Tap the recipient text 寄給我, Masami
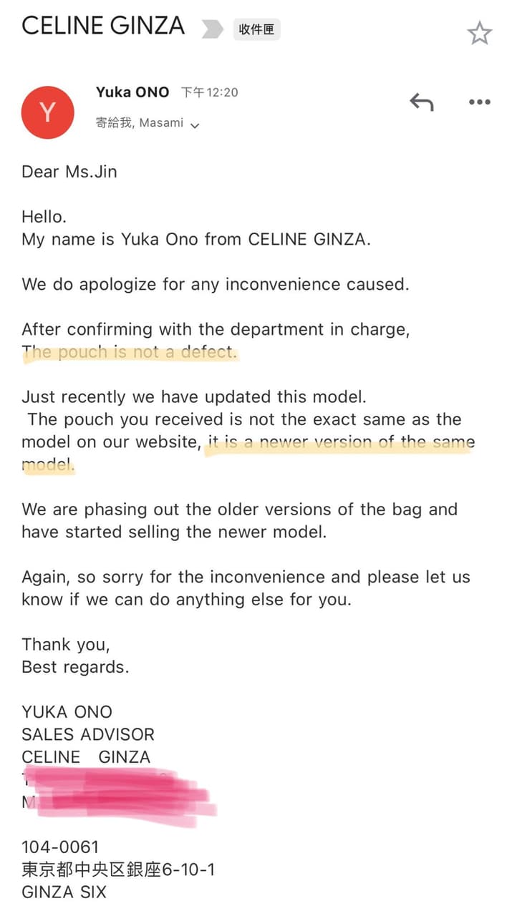 (140, 123)
